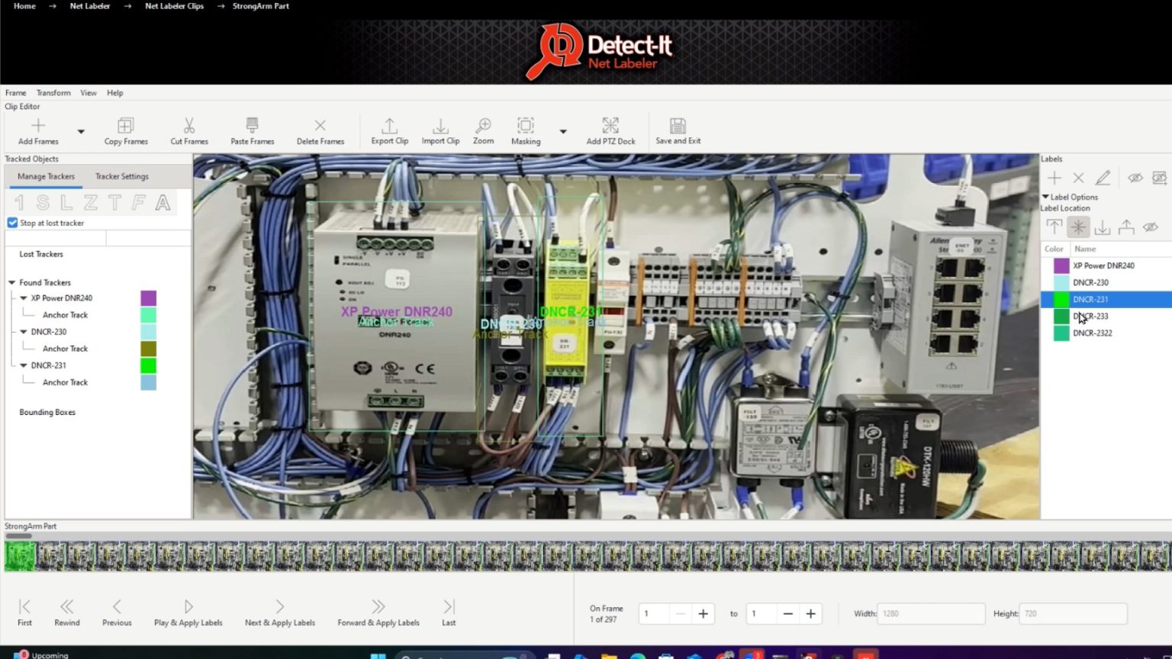Select the Cut Frames tool
1172x659 pixels.
(x=188, y=130)
